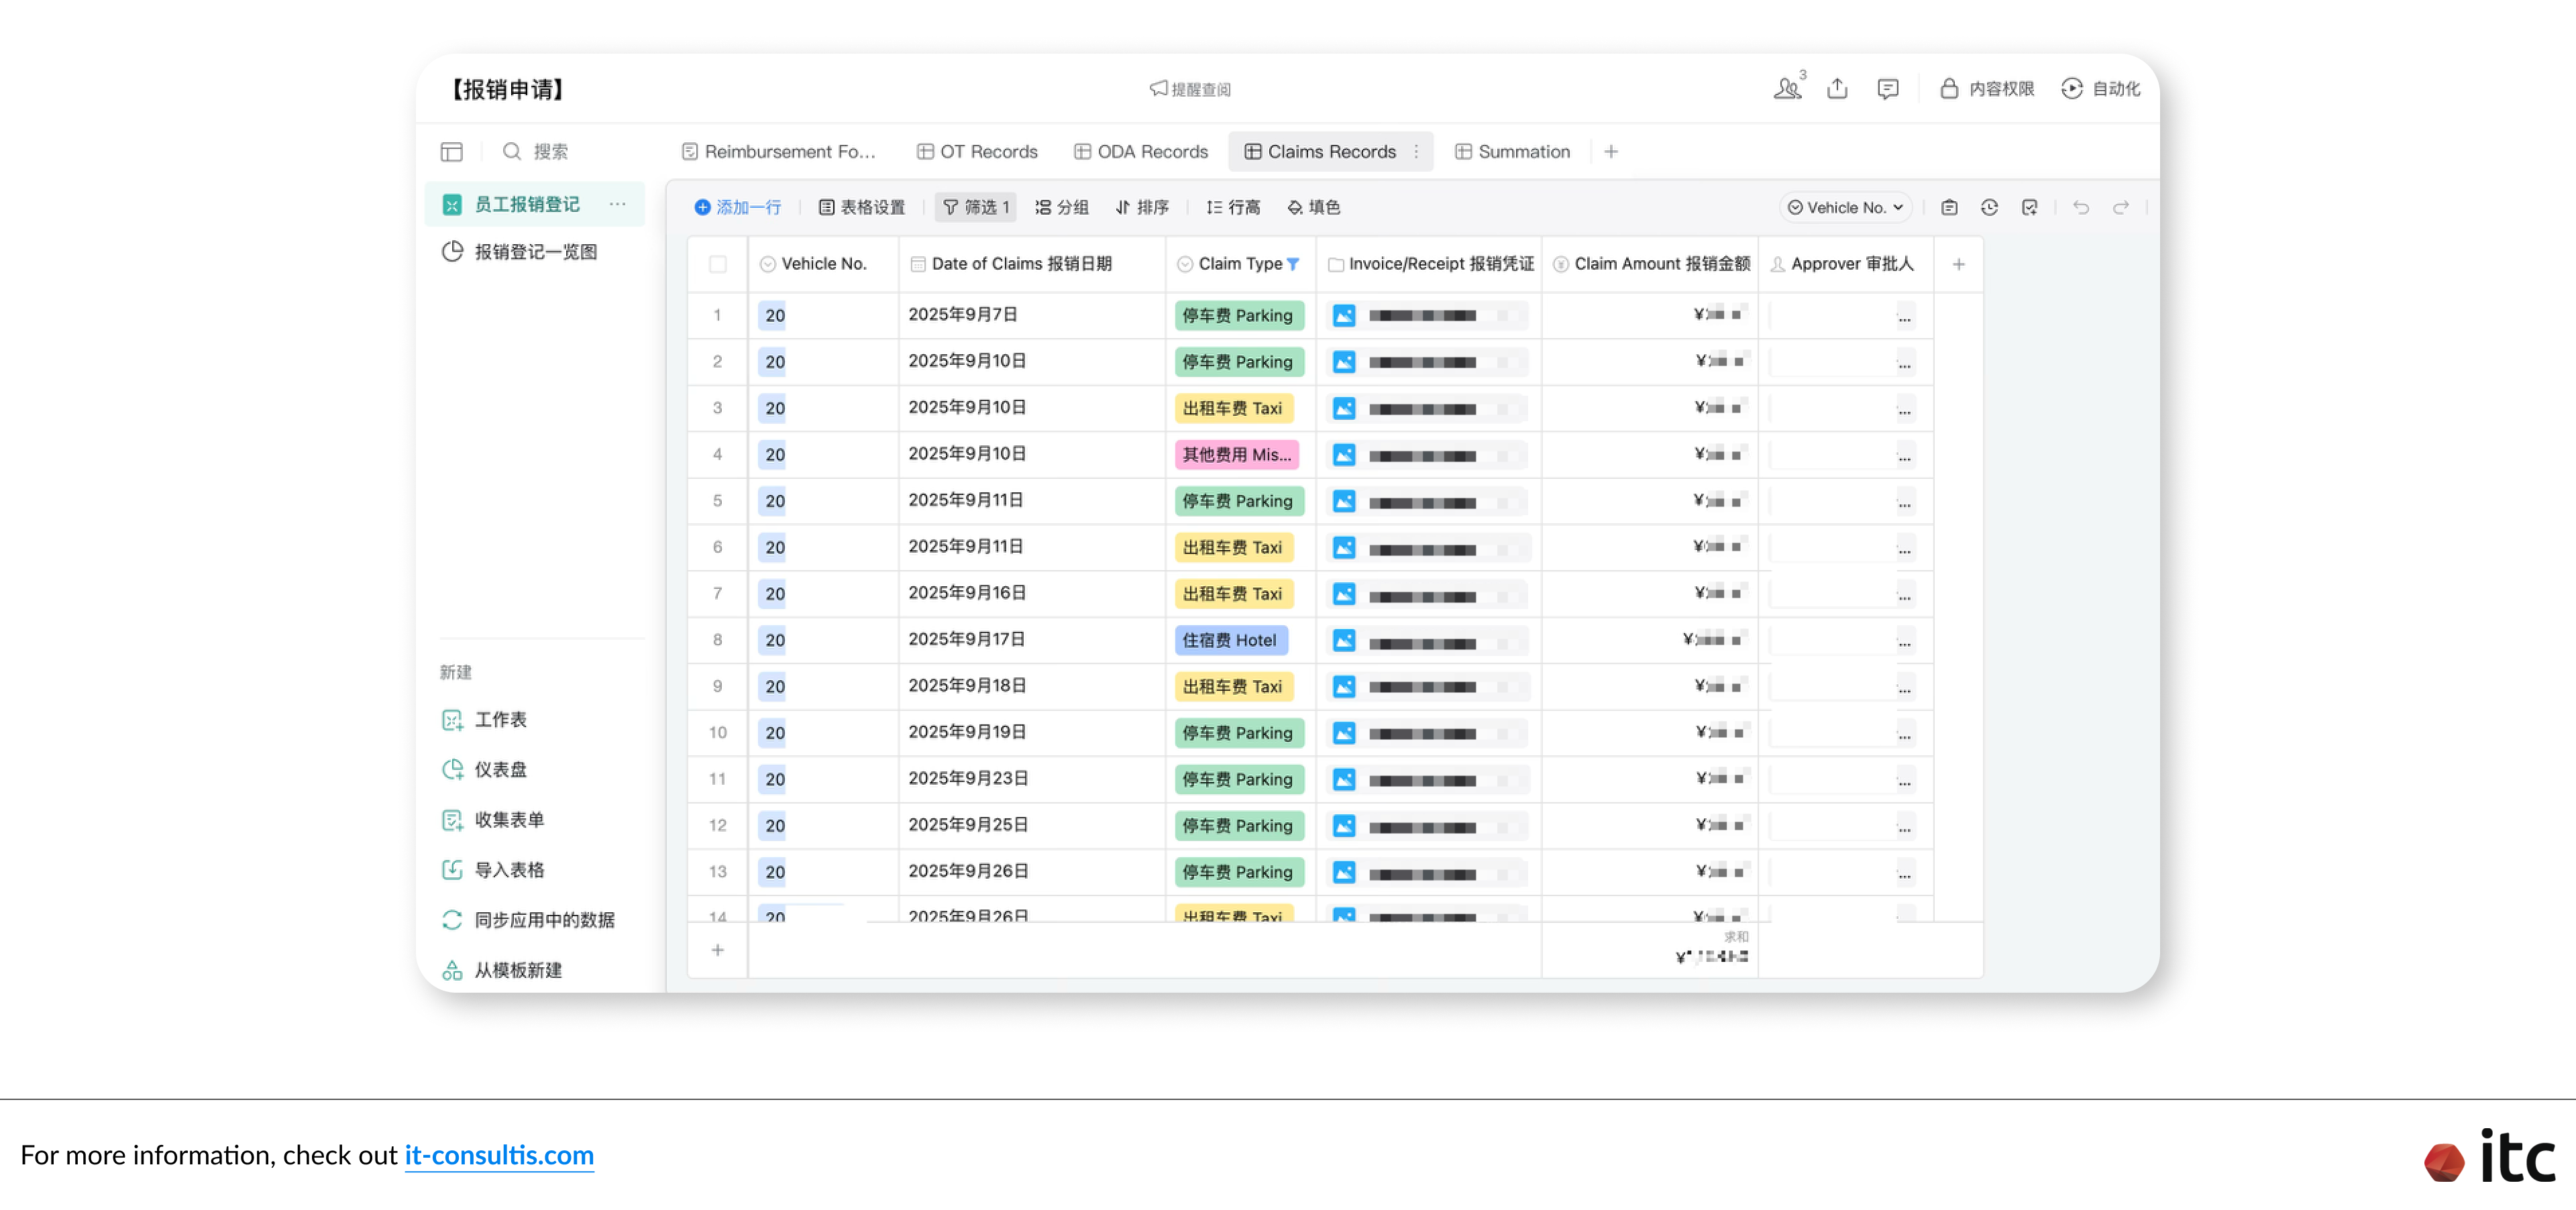Open the Claim Type filter dropdown

point(1294,263)
